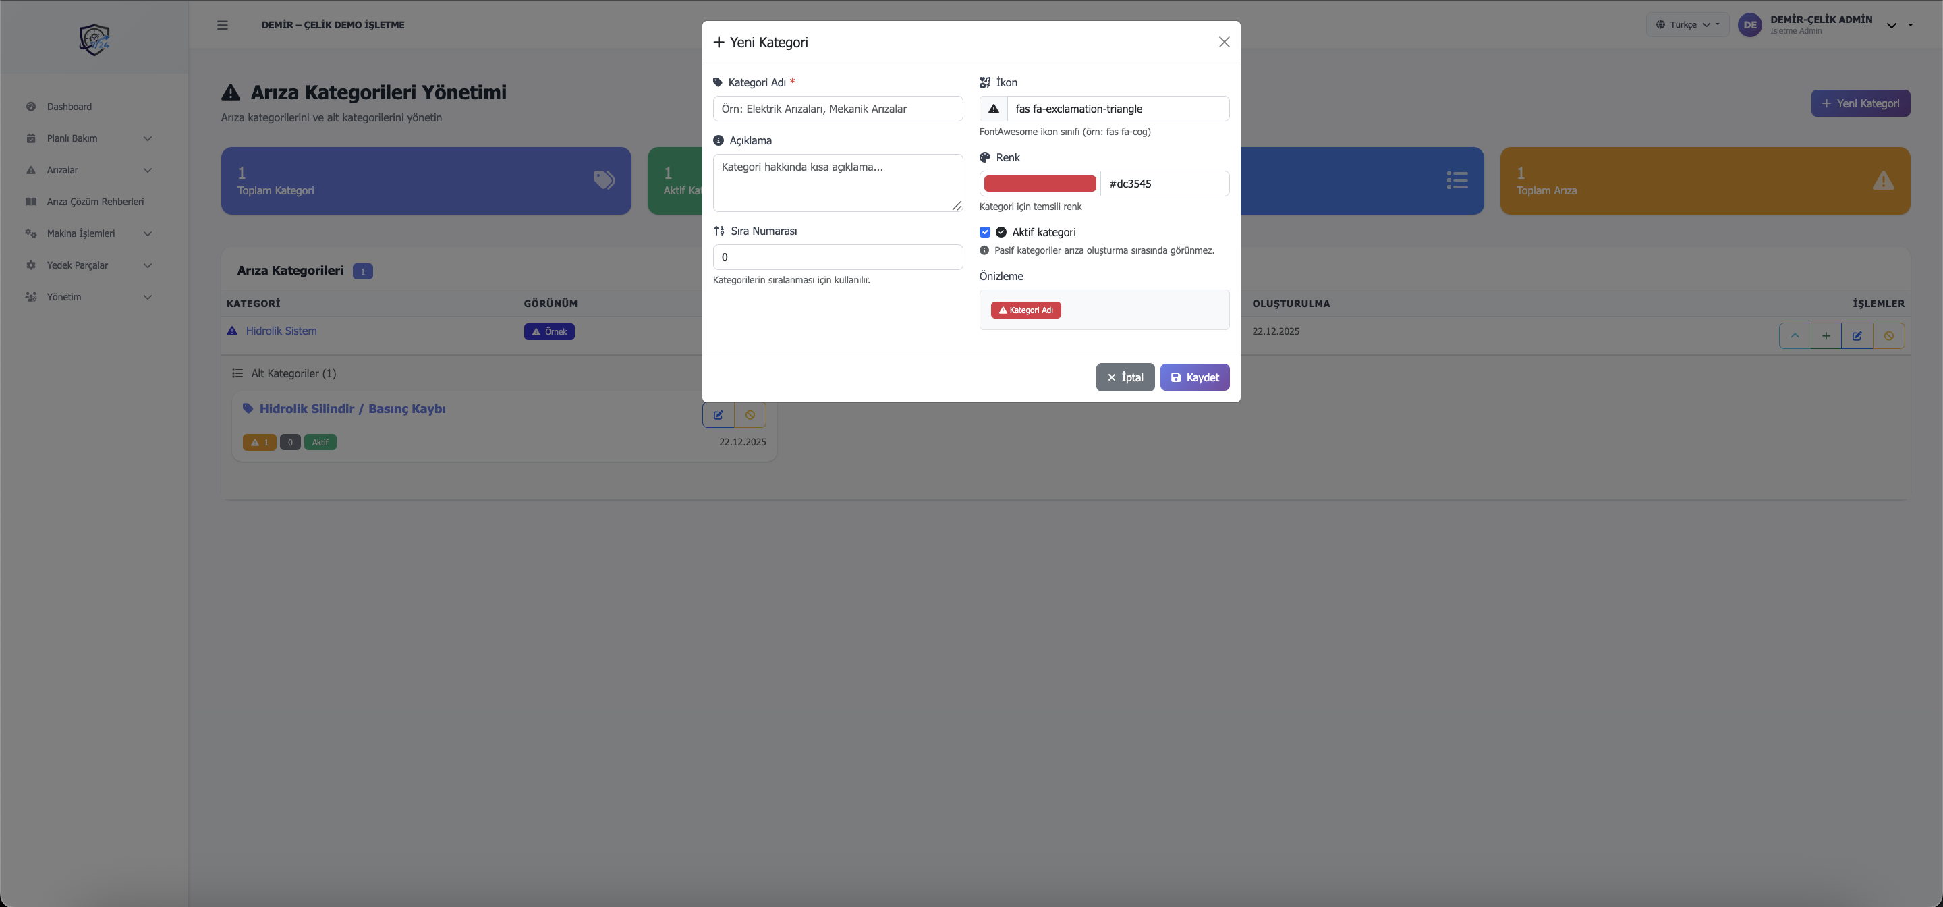This screenshot has height=907, width=1943.
Task: Click the Kaydet button
Action: 1194,377
